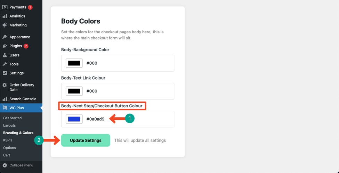Image resolution: width=339 pixels, height=173 pixels.
Task: Click the #0a0ad9 hex value field
Action: pos(95,119)
